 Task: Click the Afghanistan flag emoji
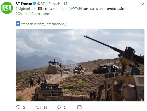coord(40,8)
